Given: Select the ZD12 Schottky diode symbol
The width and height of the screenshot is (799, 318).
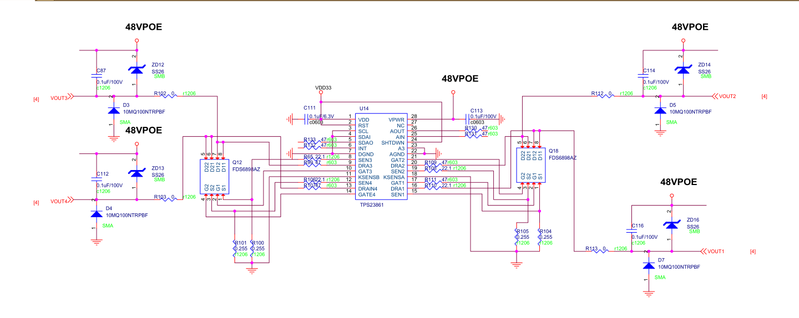Looking at the screenshot, I should point(137,70).
